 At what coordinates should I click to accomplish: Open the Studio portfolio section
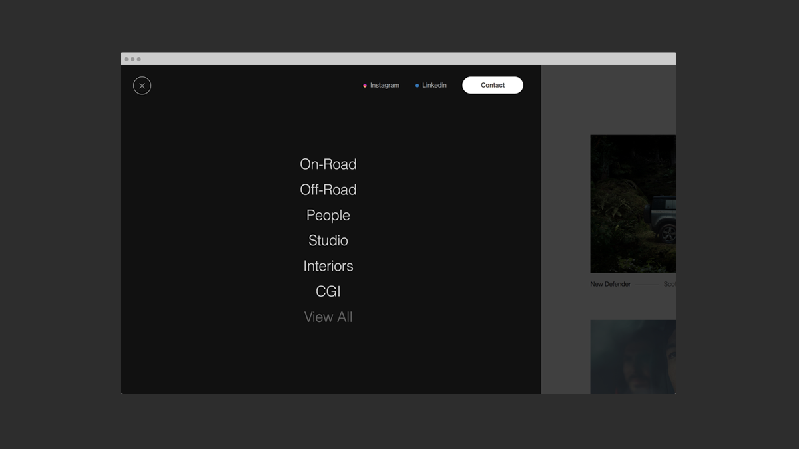point(328,240)
